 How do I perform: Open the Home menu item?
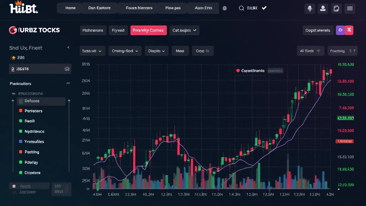pyautogui.click(x=70, y=8)
